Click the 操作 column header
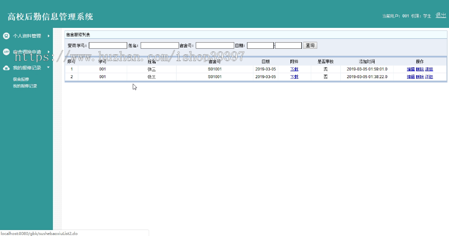This screenshot has height=236, width=449. [x=420, y=61]
